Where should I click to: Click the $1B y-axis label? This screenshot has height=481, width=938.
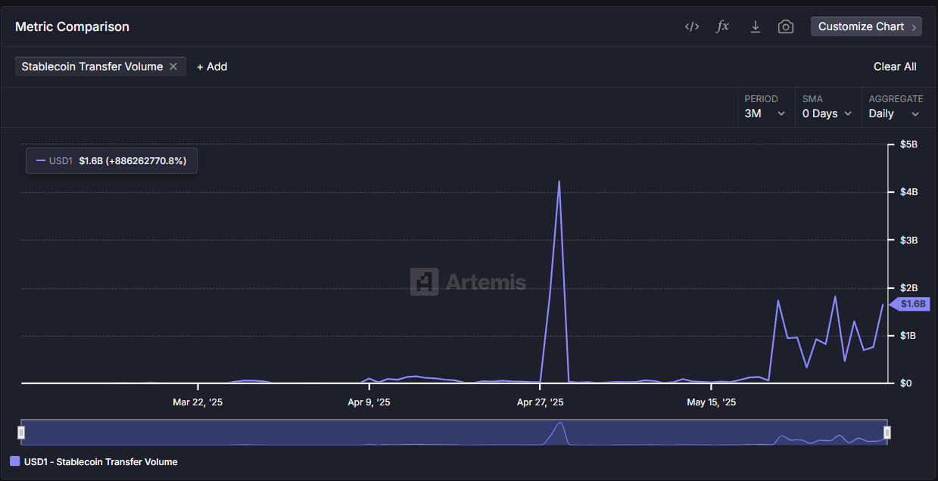[908, 336]
